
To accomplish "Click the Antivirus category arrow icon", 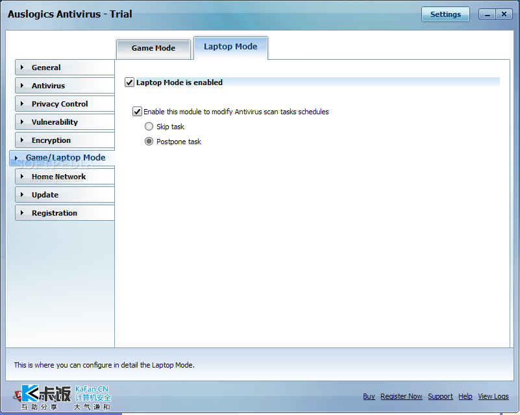I will click(22, 86).
